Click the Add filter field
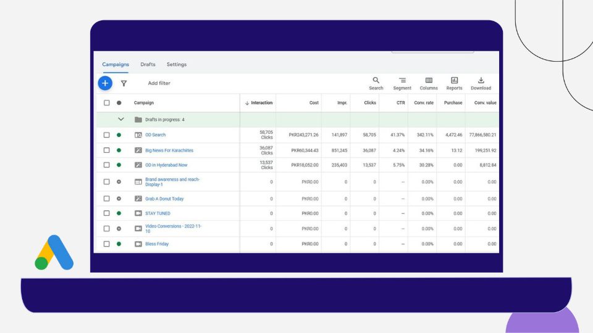This screenshot has width=593, height=333. click(x=159, y=83)
